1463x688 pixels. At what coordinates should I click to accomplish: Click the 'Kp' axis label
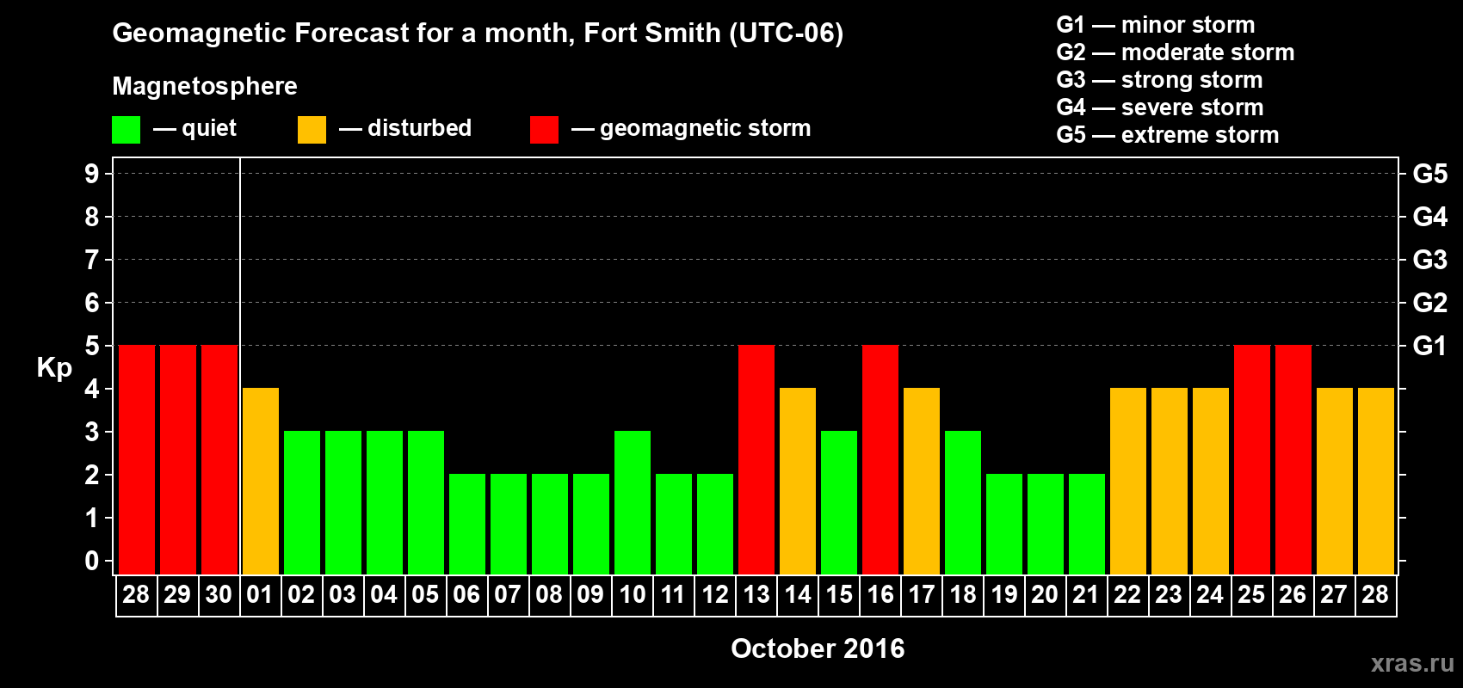(54, 368)
